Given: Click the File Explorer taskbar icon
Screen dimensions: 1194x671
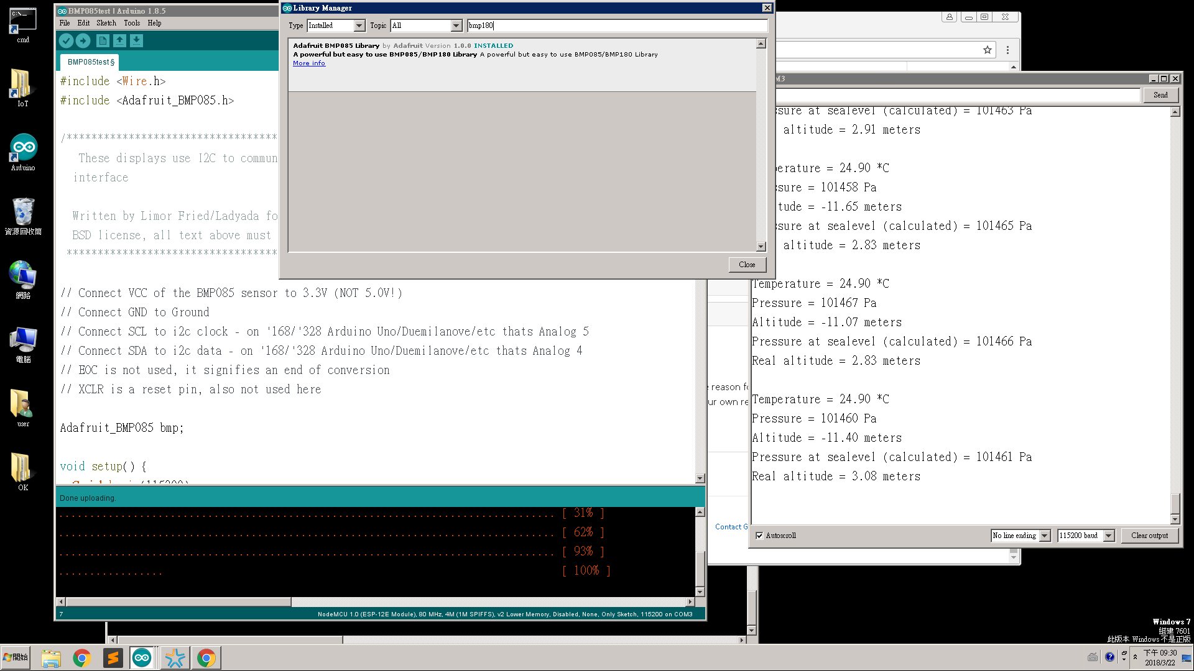Looking at the screenshot, I should 51,658.
